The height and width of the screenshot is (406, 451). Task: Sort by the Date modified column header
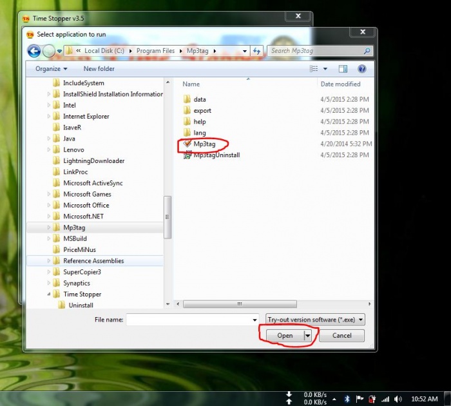pos(340,84)
